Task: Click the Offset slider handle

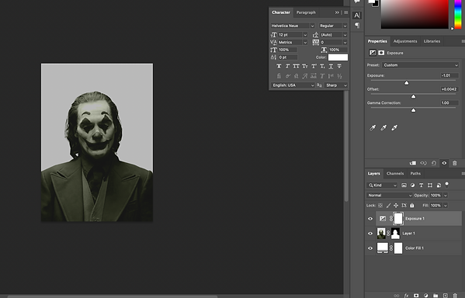Action: tap(414, 97)
